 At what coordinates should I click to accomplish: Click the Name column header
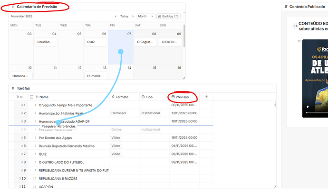point(44,97)
